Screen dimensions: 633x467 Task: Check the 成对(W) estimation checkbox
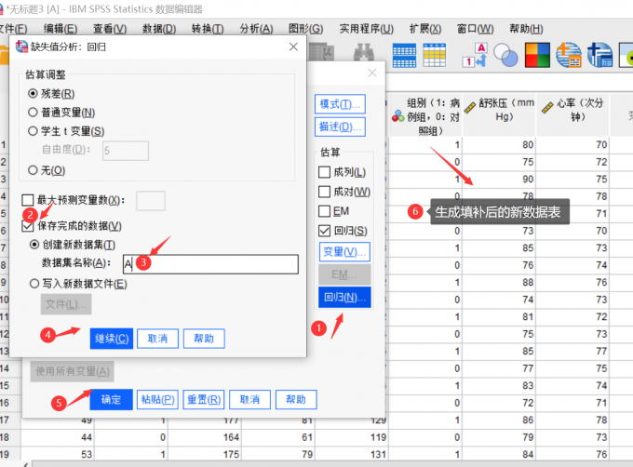tap(324, 192)
